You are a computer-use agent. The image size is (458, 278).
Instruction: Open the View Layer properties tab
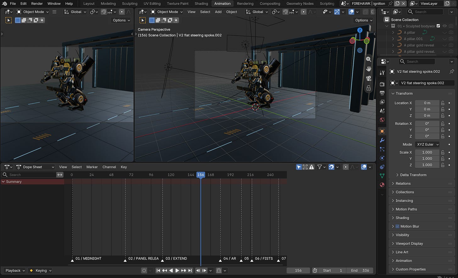coord(382,102)
